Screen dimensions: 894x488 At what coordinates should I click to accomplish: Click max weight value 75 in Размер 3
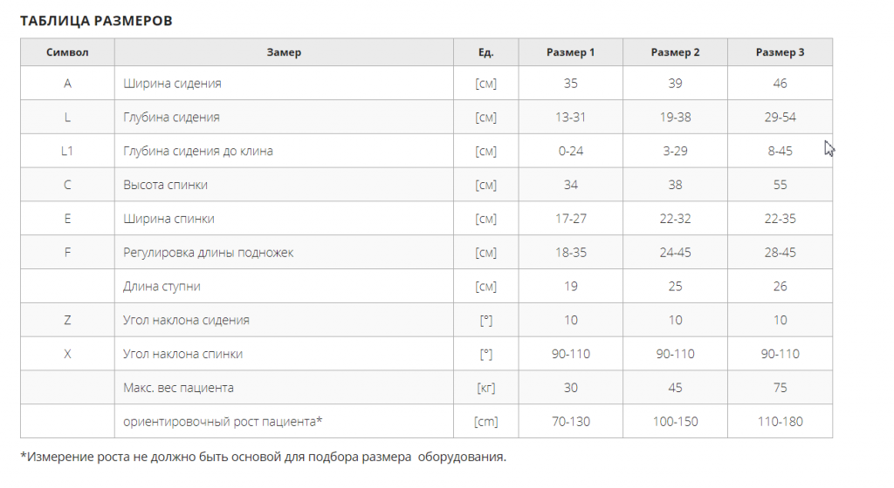780,388
